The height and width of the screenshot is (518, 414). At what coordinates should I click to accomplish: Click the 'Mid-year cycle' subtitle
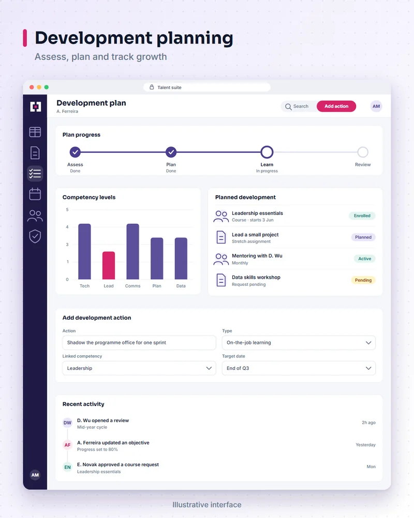92,427
